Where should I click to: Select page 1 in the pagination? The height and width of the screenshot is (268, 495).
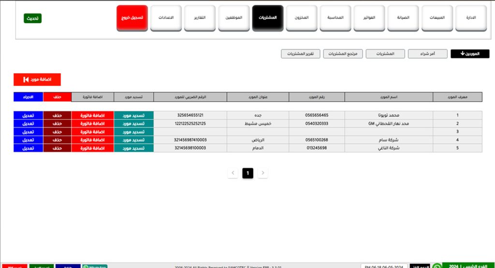247,173
